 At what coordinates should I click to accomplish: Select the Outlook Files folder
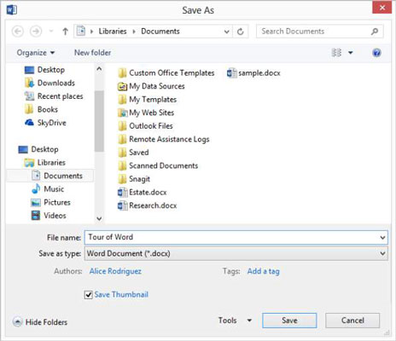pos(145,126)
